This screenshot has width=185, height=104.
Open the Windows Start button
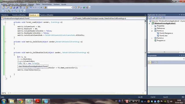click(4, 101)
